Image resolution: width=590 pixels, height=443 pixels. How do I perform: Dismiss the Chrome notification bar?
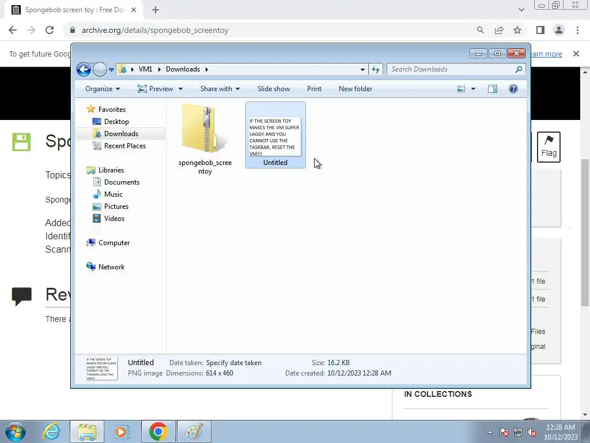(576, 54)
